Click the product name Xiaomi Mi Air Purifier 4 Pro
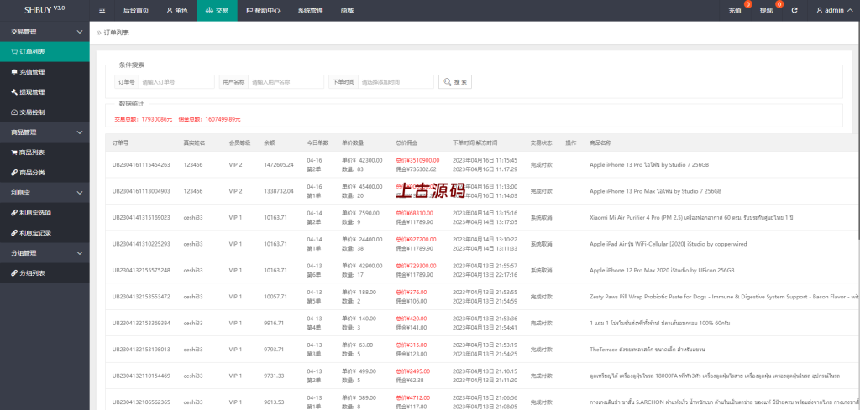Screen dimensions: 860x410 point(691,217)
